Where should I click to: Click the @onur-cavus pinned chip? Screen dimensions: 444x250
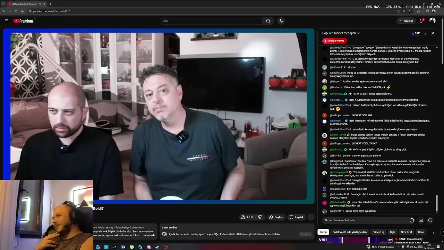[x=334, y=41]
